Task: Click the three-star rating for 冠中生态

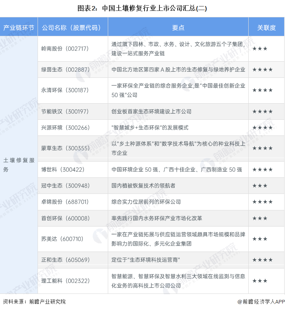Action: point(260,186)
